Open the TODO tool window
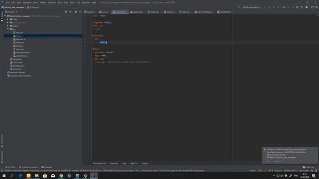The height and width of the screenshot is (179, 319). pyautogui.click(x=10, y=167)
